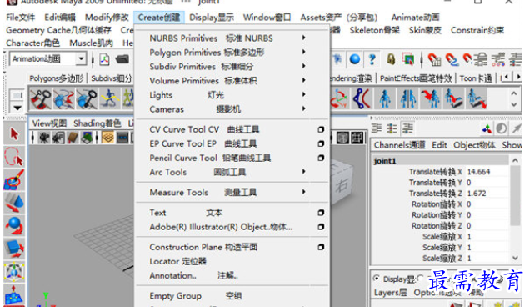Click shelf icon of walking figure with yellow path
Viewport: 530px width, 307px height.
point(109,98)
